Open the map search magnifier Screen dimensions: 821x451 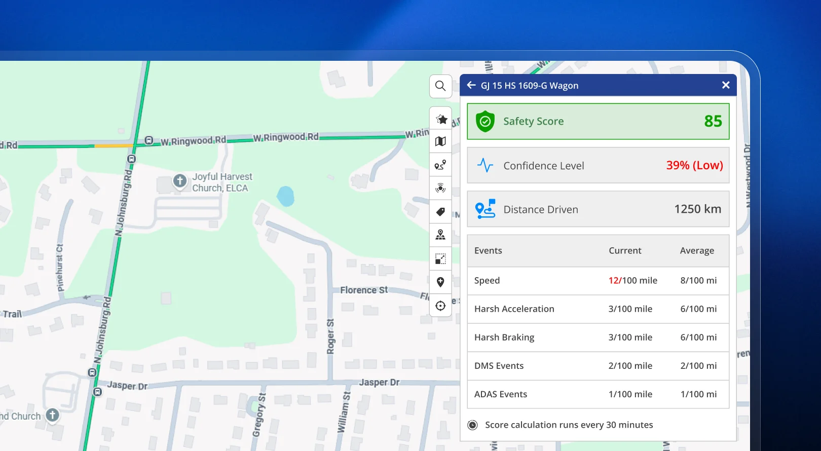440,86
